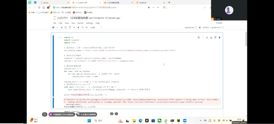Open the JupyterLab link in the toolbar
Image resolution: width=274 pixels, height=124 pixels.
190,27
